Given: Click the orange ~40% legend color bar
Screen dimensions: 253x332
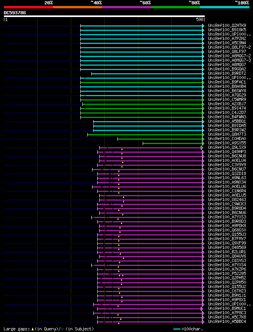Looking at the screenshot, I should pos(77,7).
